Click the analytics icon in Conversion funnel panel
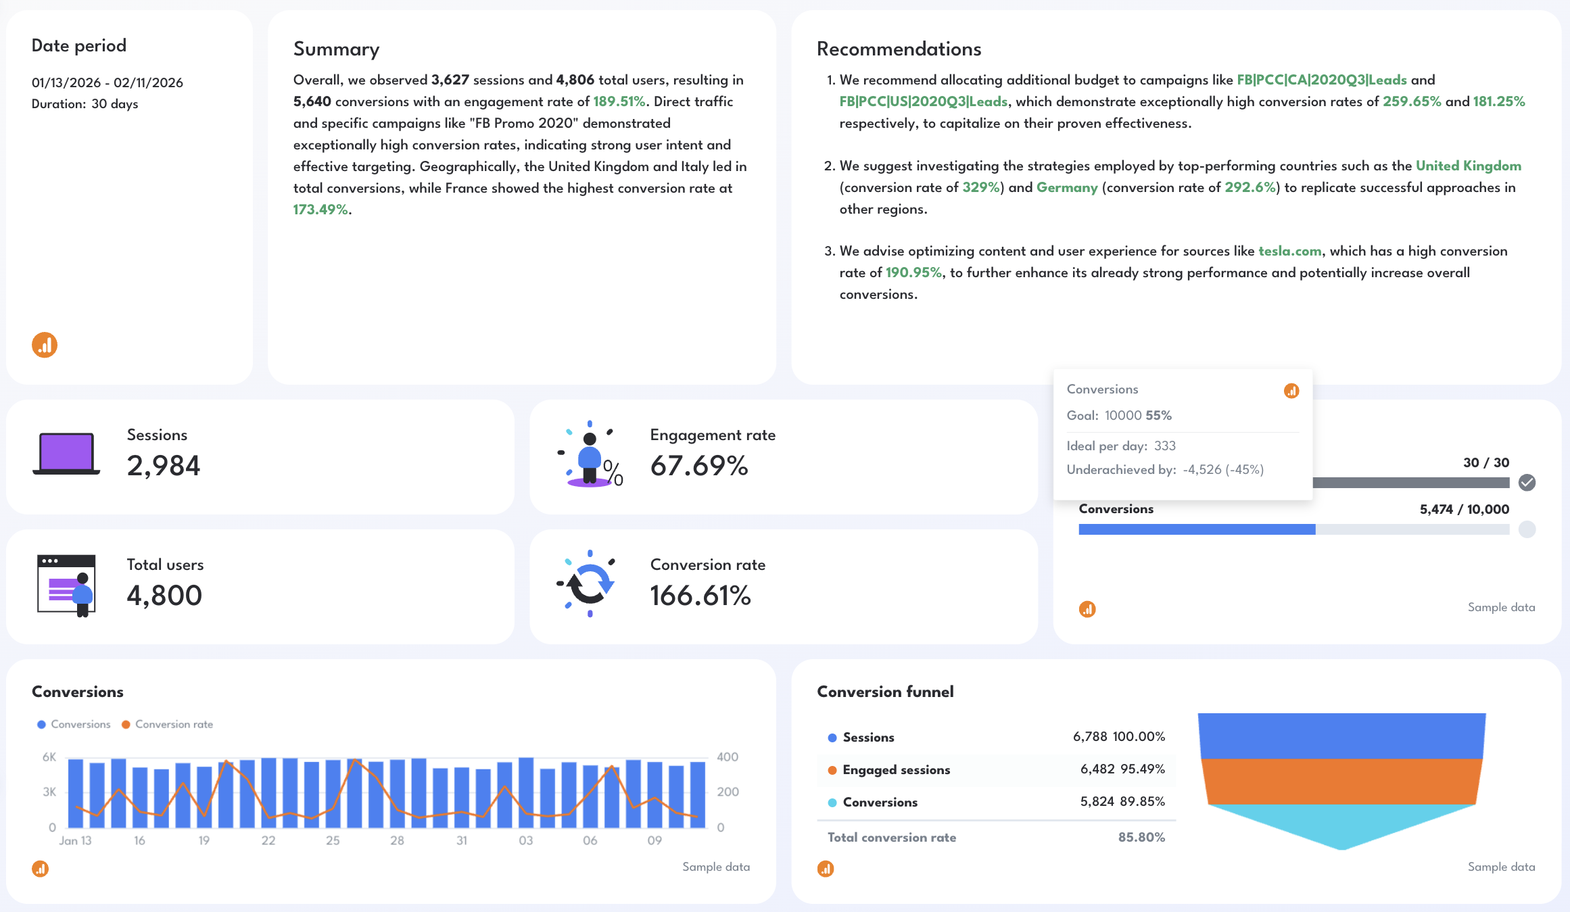The width and height of the screenshot is (1570, 912). point(826,868)
